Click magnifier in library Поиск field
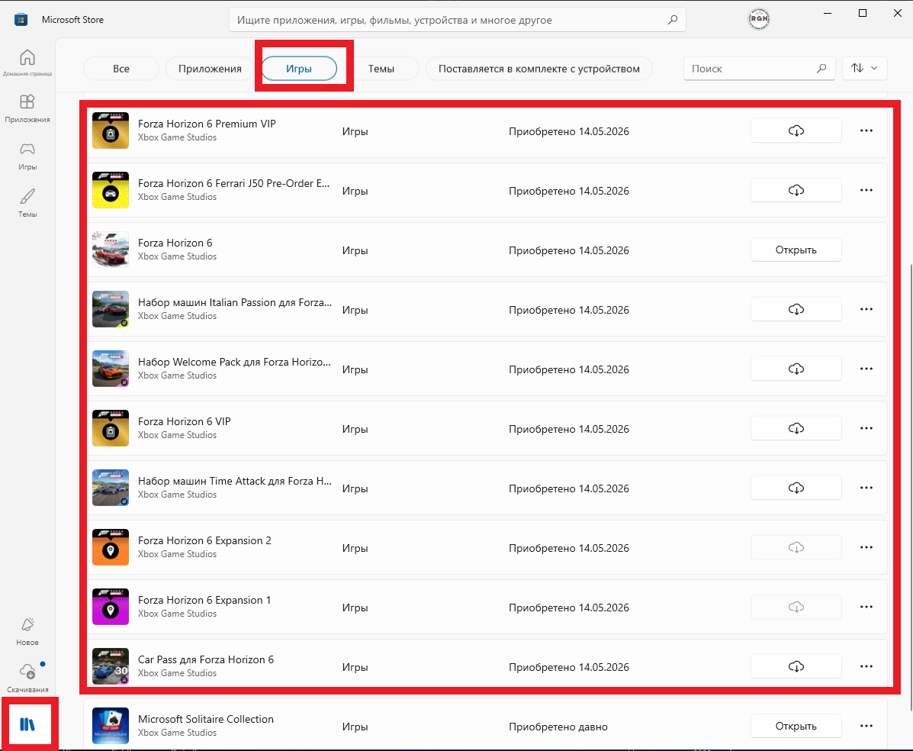Screen dimensions: 913x751 pyautogui.click(x=821, y=68)
